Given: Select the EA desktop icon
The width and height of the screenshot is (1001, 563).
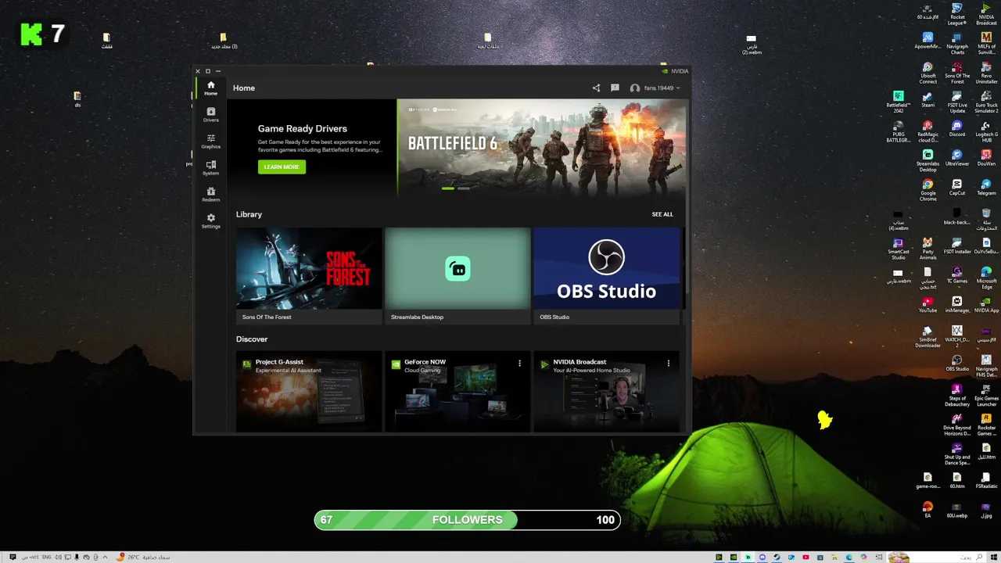Looking at the screenshot, I should (927, 510).
